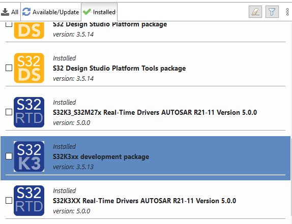Select the S32K3xx development package title

tap(101, 157)
